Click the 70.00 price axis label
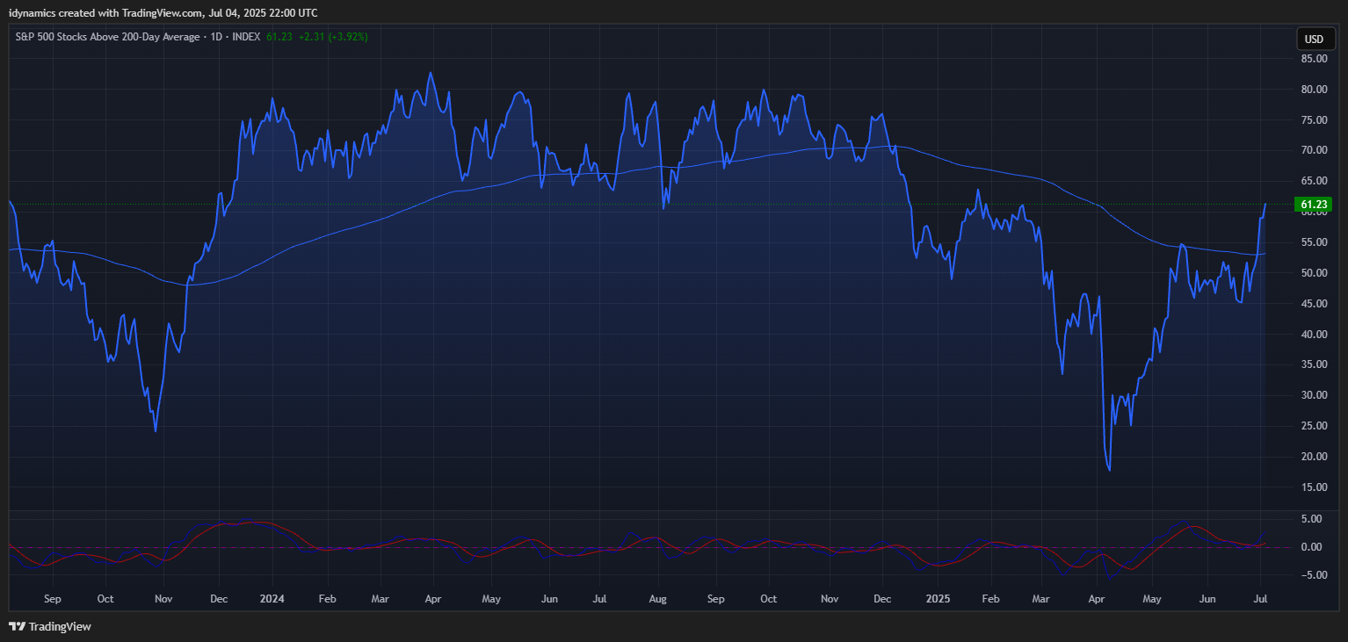 (1314, 150)
